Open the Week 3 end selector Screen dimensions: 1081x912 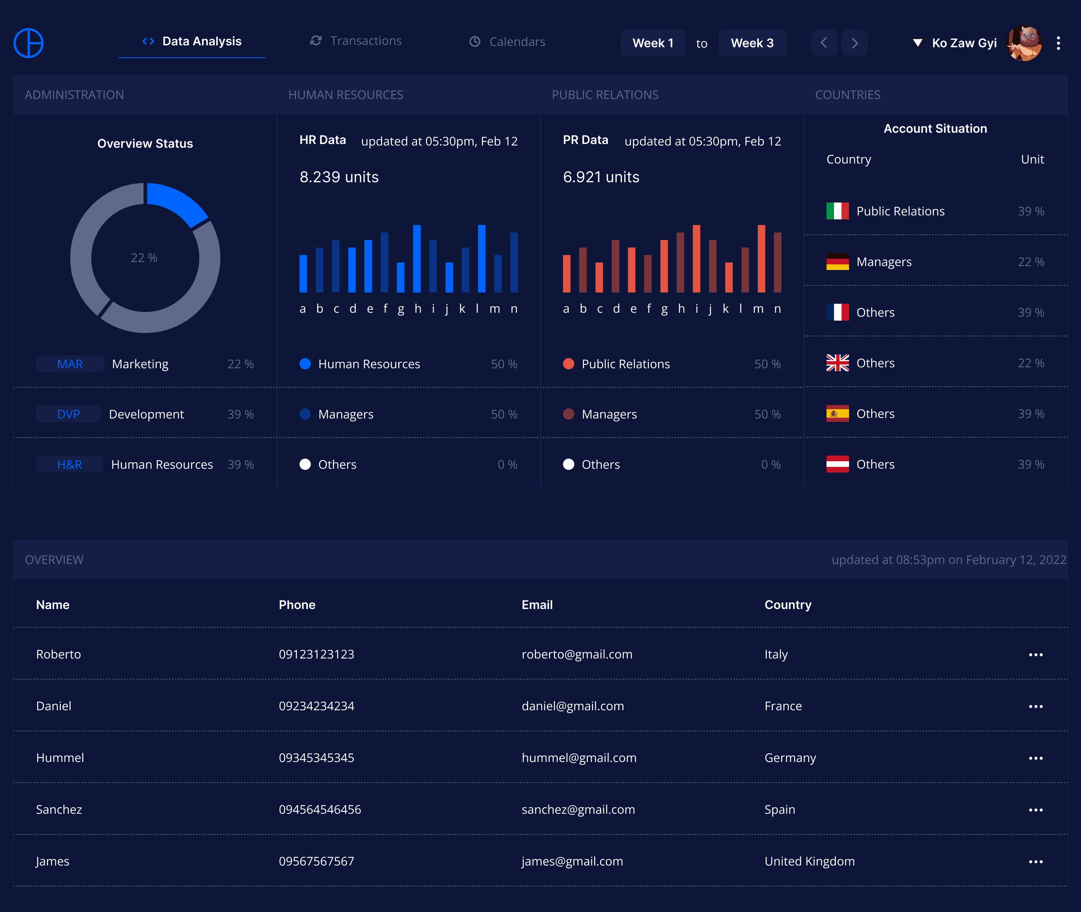point(752,43)
